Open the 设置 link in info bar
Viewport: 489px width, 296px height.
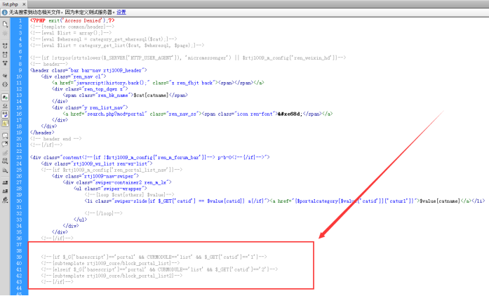[x=121, y=12]
